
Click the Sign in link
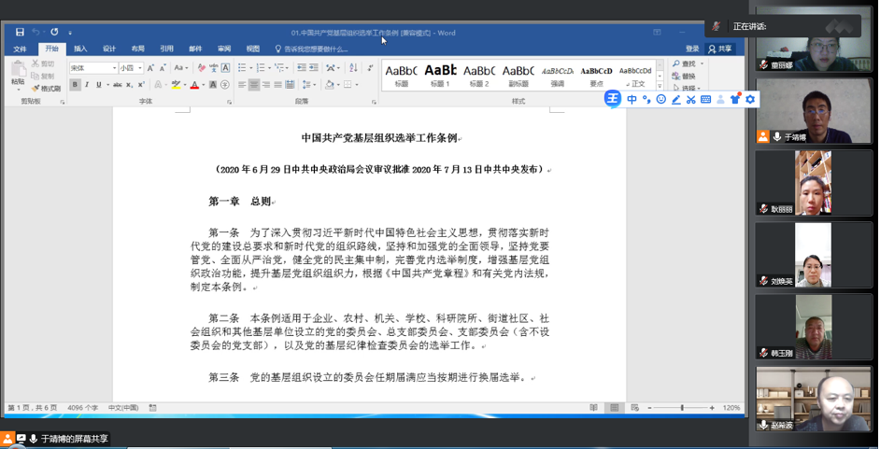[692, 49]
